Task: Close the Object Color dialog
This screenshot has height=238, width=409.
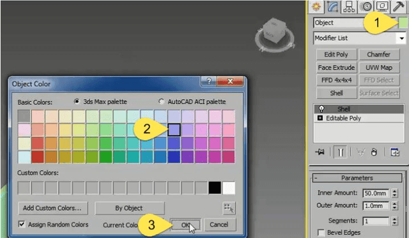Action: point(230,81)
